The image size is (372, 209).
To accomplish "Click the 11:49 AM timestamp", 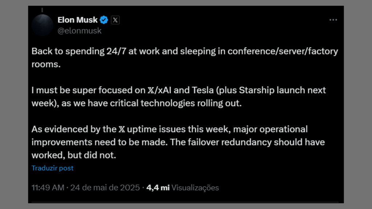I will click(x=48, y=188).
